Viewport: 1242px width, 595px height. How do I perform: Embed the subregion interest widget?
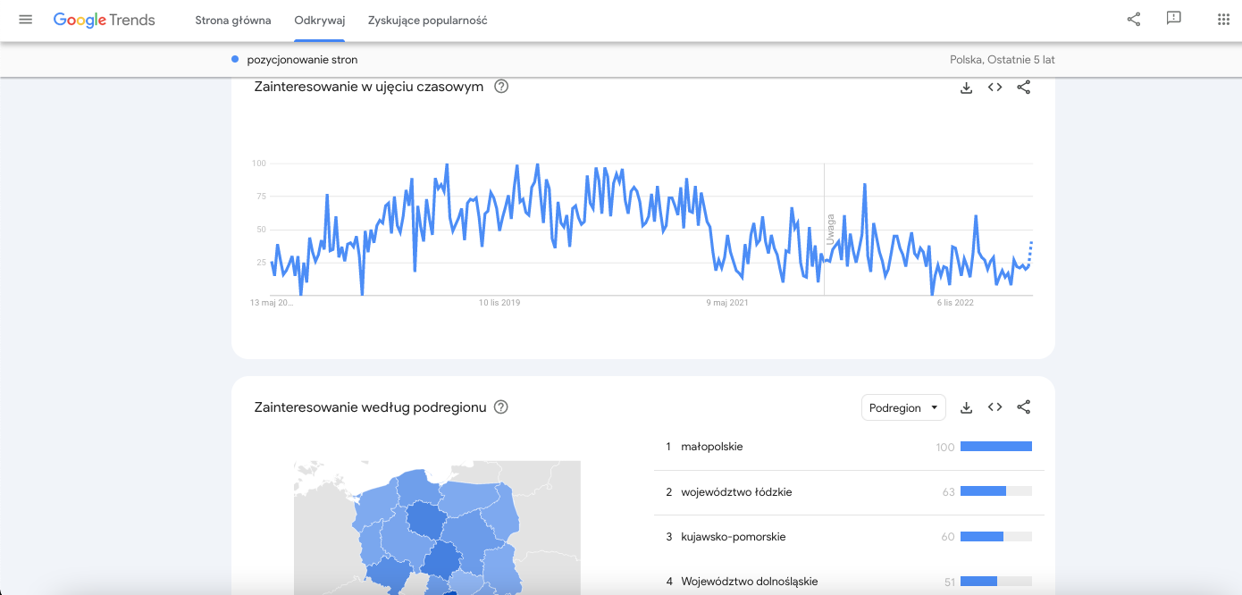tap(994, 407)
